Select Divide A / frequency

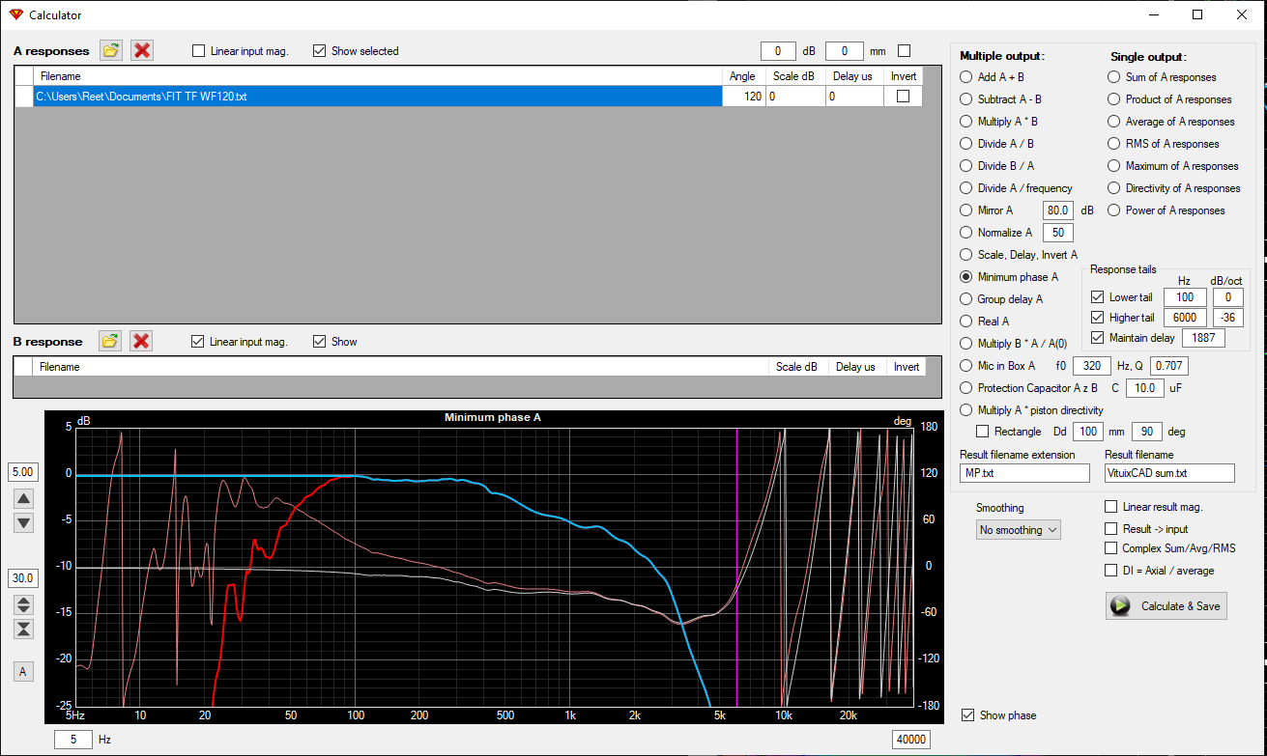pyautogui.click(x=965, y=188)
